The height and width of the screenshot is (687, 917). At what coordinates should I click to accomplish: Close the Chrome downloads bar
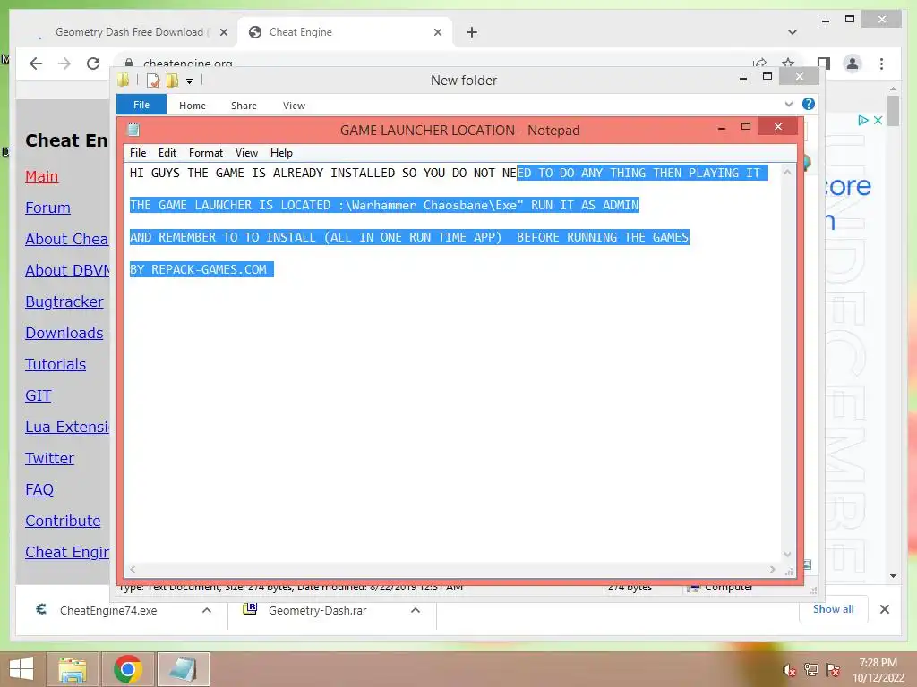point(884,609)
